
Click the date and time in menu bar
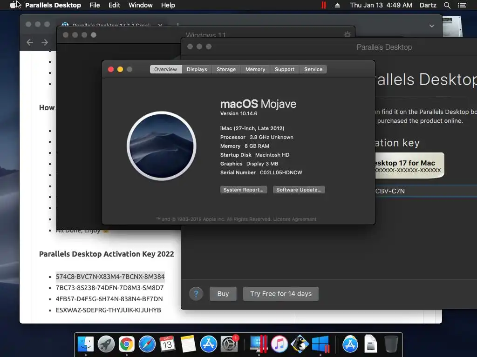pos(381,5)
